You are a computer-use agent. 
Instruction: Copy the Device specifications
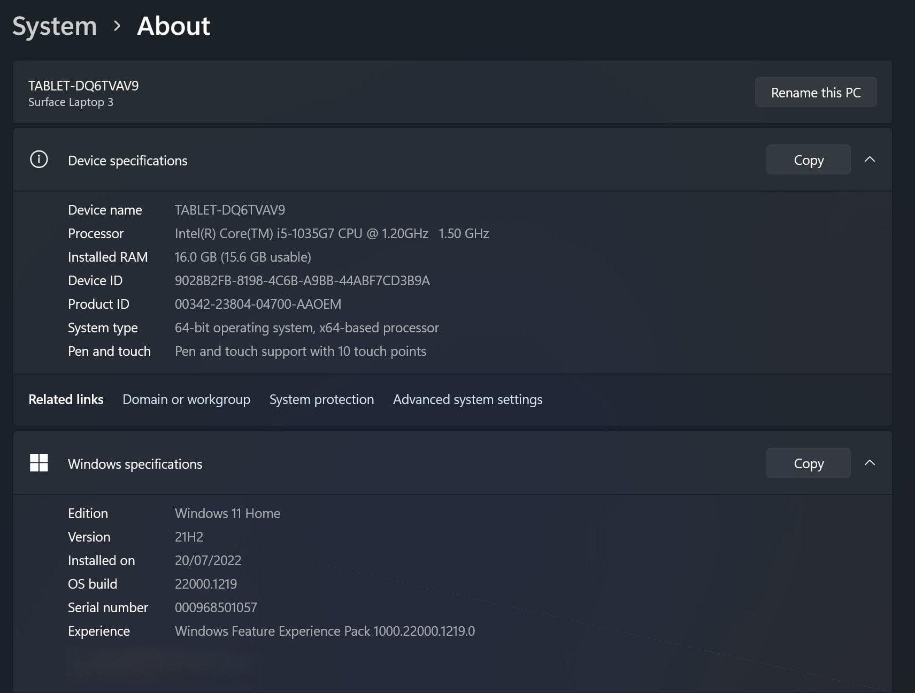(x=808, y=159)
